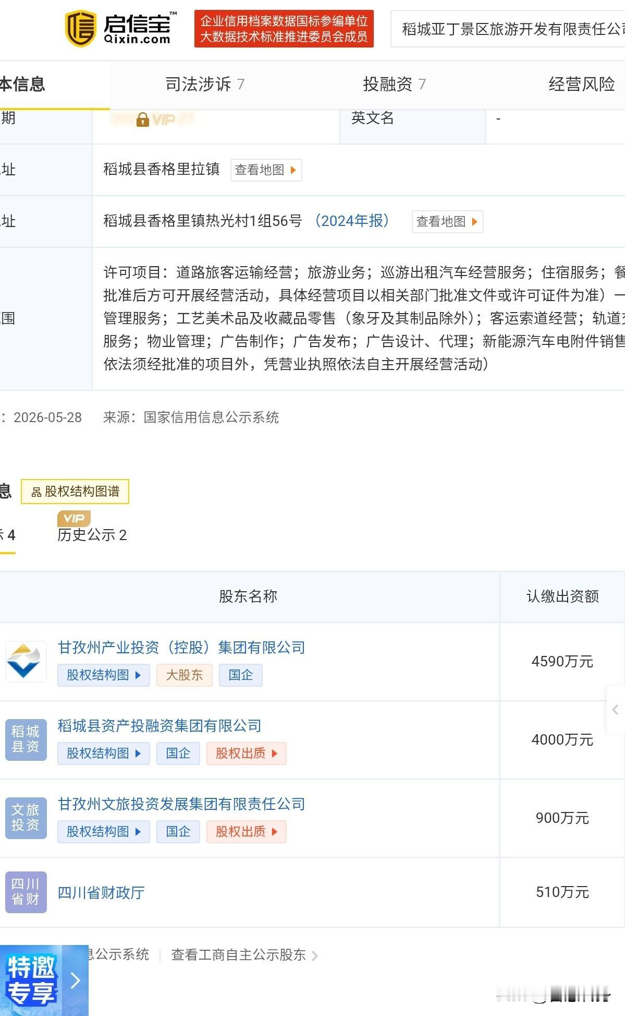Click the 2026-05-28 date text
This screenshot has width=625, height=1016.
coord(47,417)
